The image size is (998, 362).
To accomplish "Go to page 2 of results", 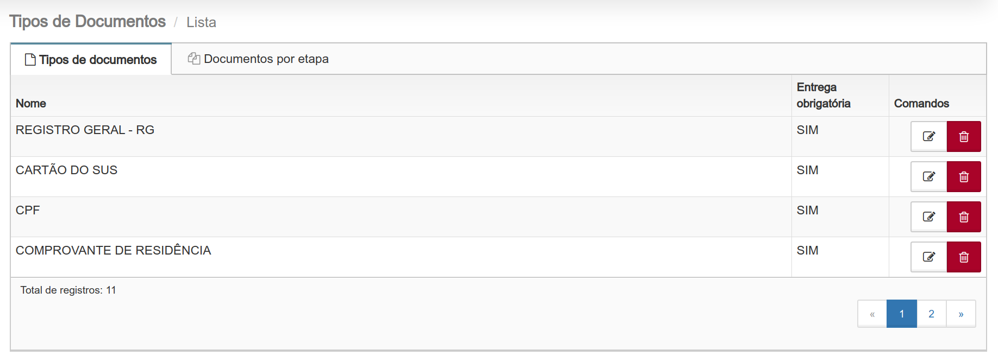I will pyautogui.click(x=931, y=314).
